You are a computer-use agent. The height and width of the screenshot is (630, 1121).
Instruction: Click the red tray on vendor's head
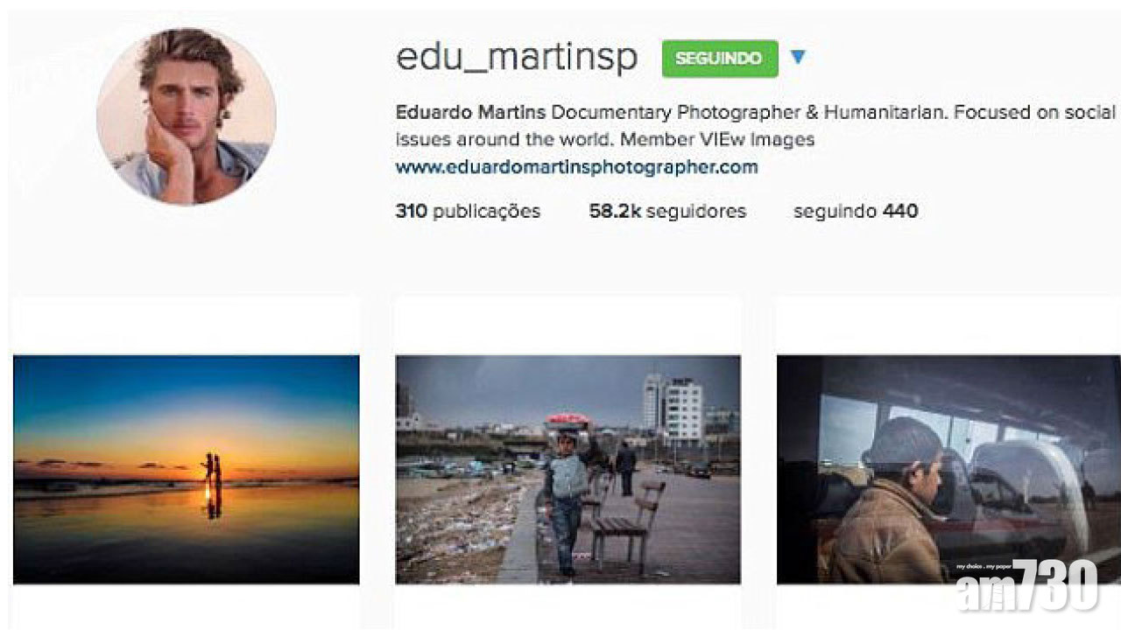point(568,420)
